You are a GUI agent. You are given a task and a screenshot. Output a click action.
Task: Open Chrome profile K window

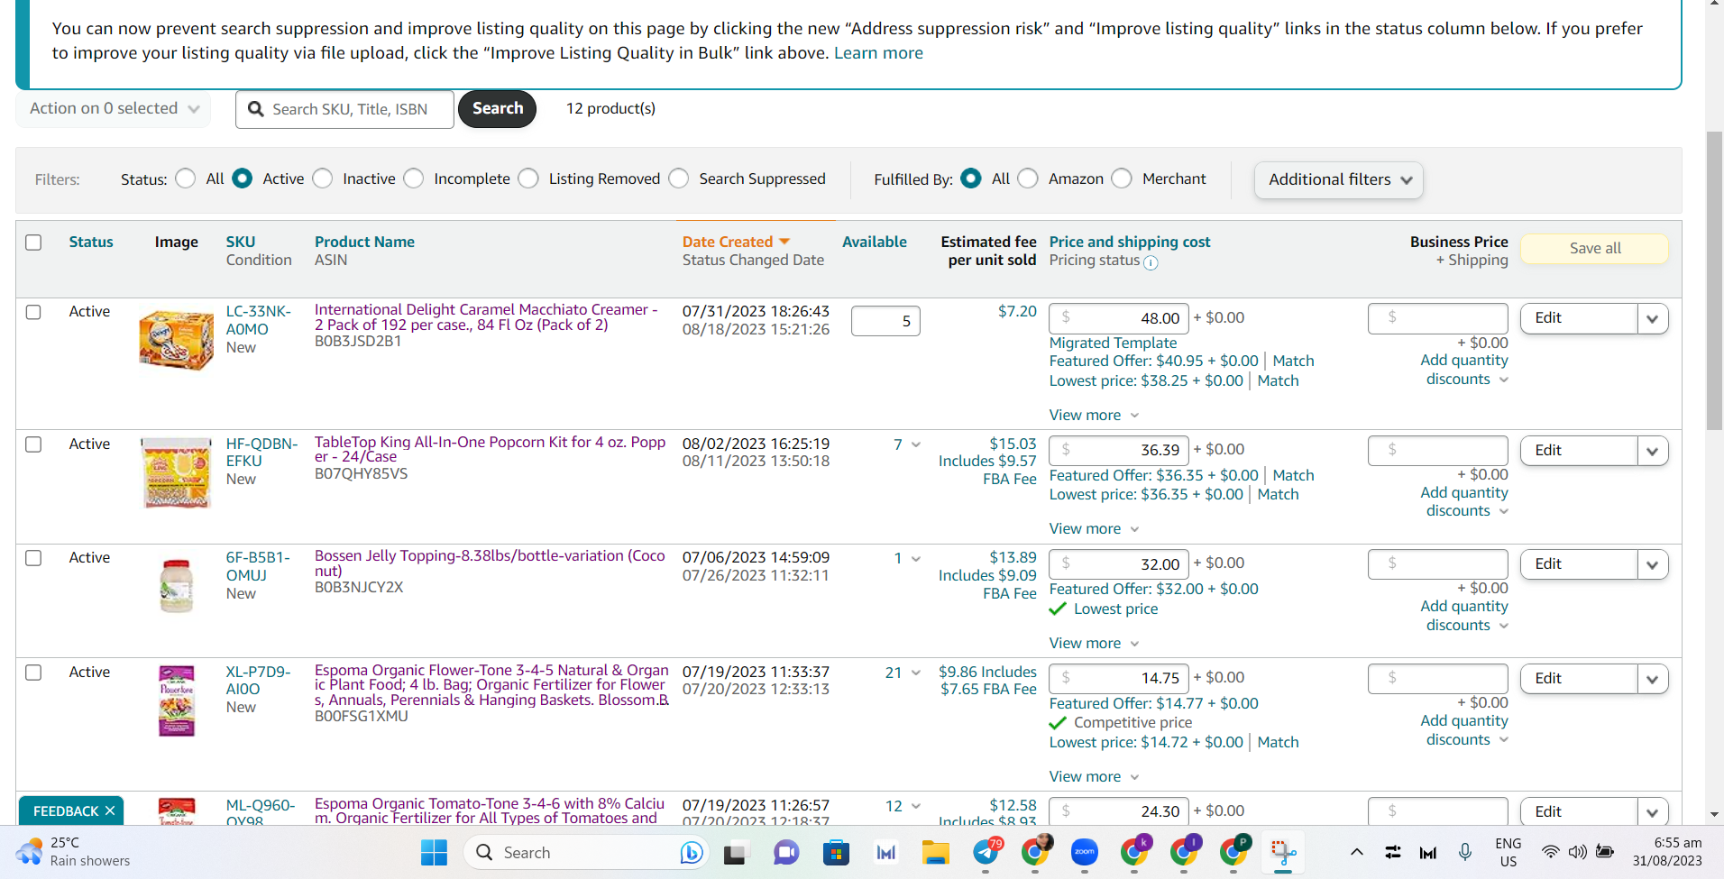point(1135,851)
